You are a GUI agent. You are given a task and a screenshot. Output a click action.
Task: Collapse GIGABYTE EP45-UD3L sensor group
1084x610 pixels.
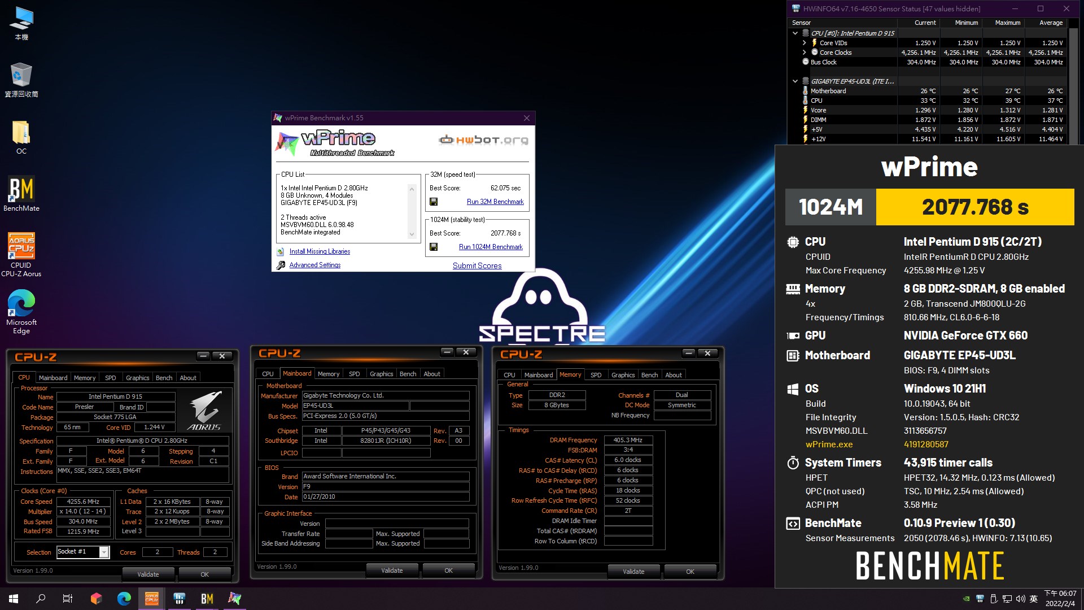(795, 81)
